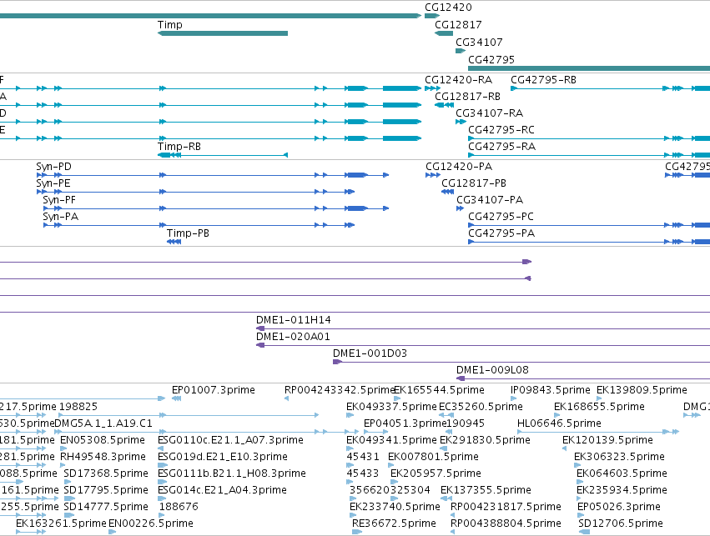Select EST EK291830.5prime

(x=444, y=448)
